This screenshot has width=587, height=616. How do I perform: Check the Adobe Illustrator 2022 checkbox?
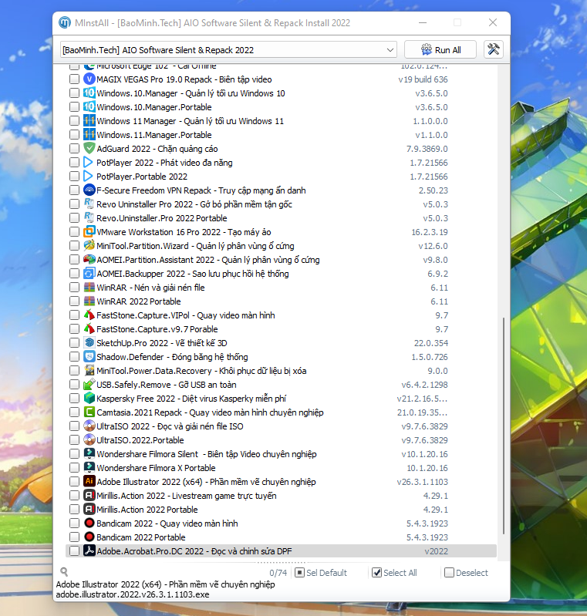74,481
